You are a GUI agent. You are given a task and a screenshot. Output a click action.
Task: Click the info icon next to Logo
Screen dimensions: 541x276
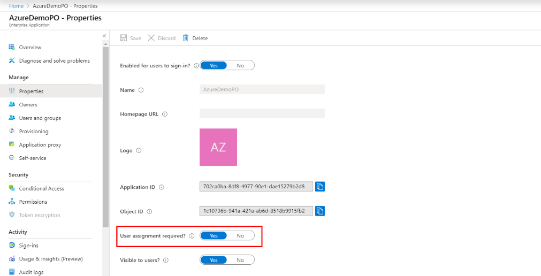pos(139,151)
